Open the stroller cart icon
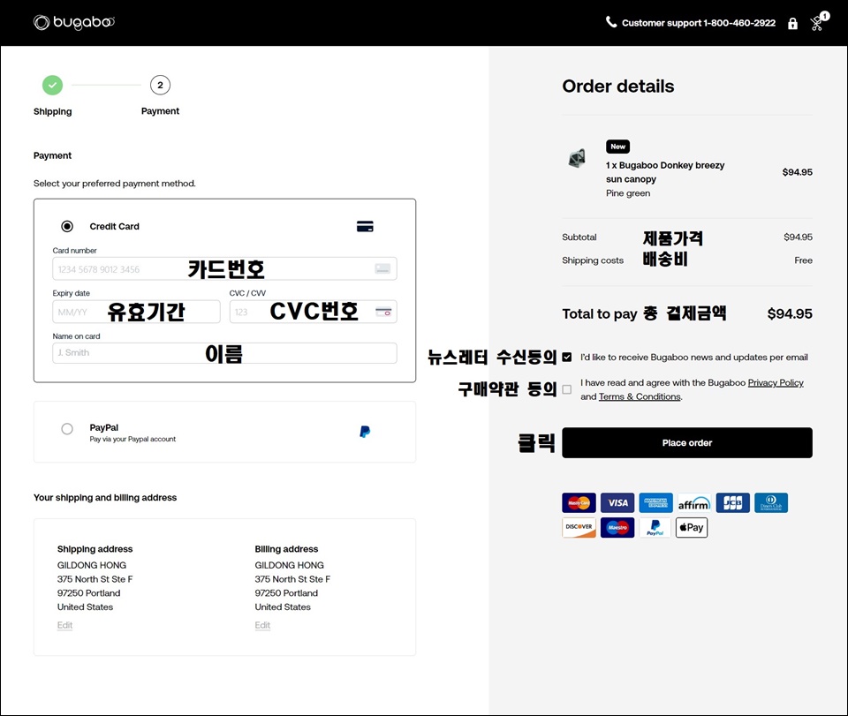Viewport: 848px width, 716px height. click(x=818, y=21)
